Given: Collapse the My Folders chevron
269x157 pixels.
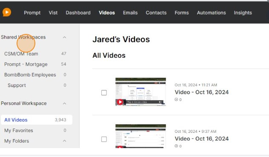Looking at the screenshot, I should pos(65,141).
